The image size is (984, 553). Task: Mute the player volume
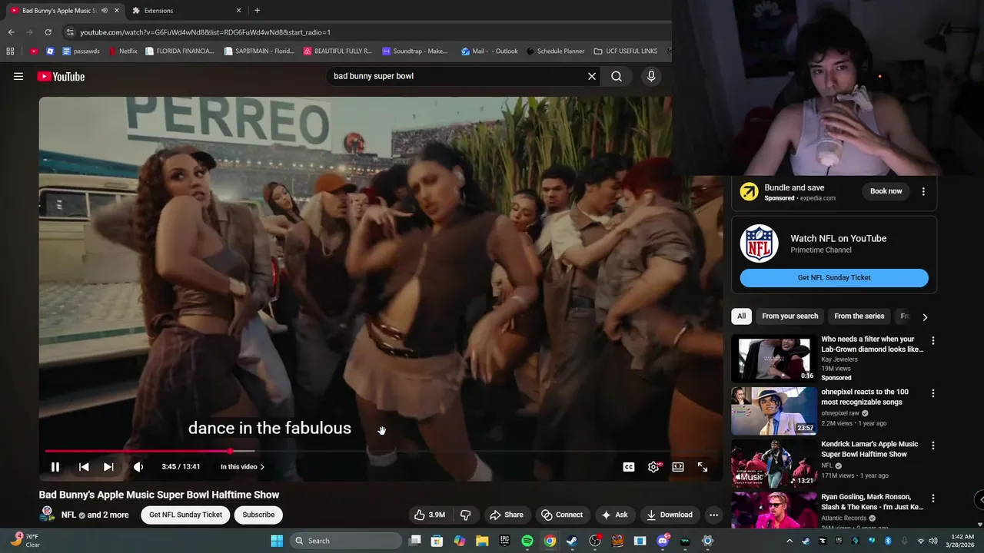138,467
